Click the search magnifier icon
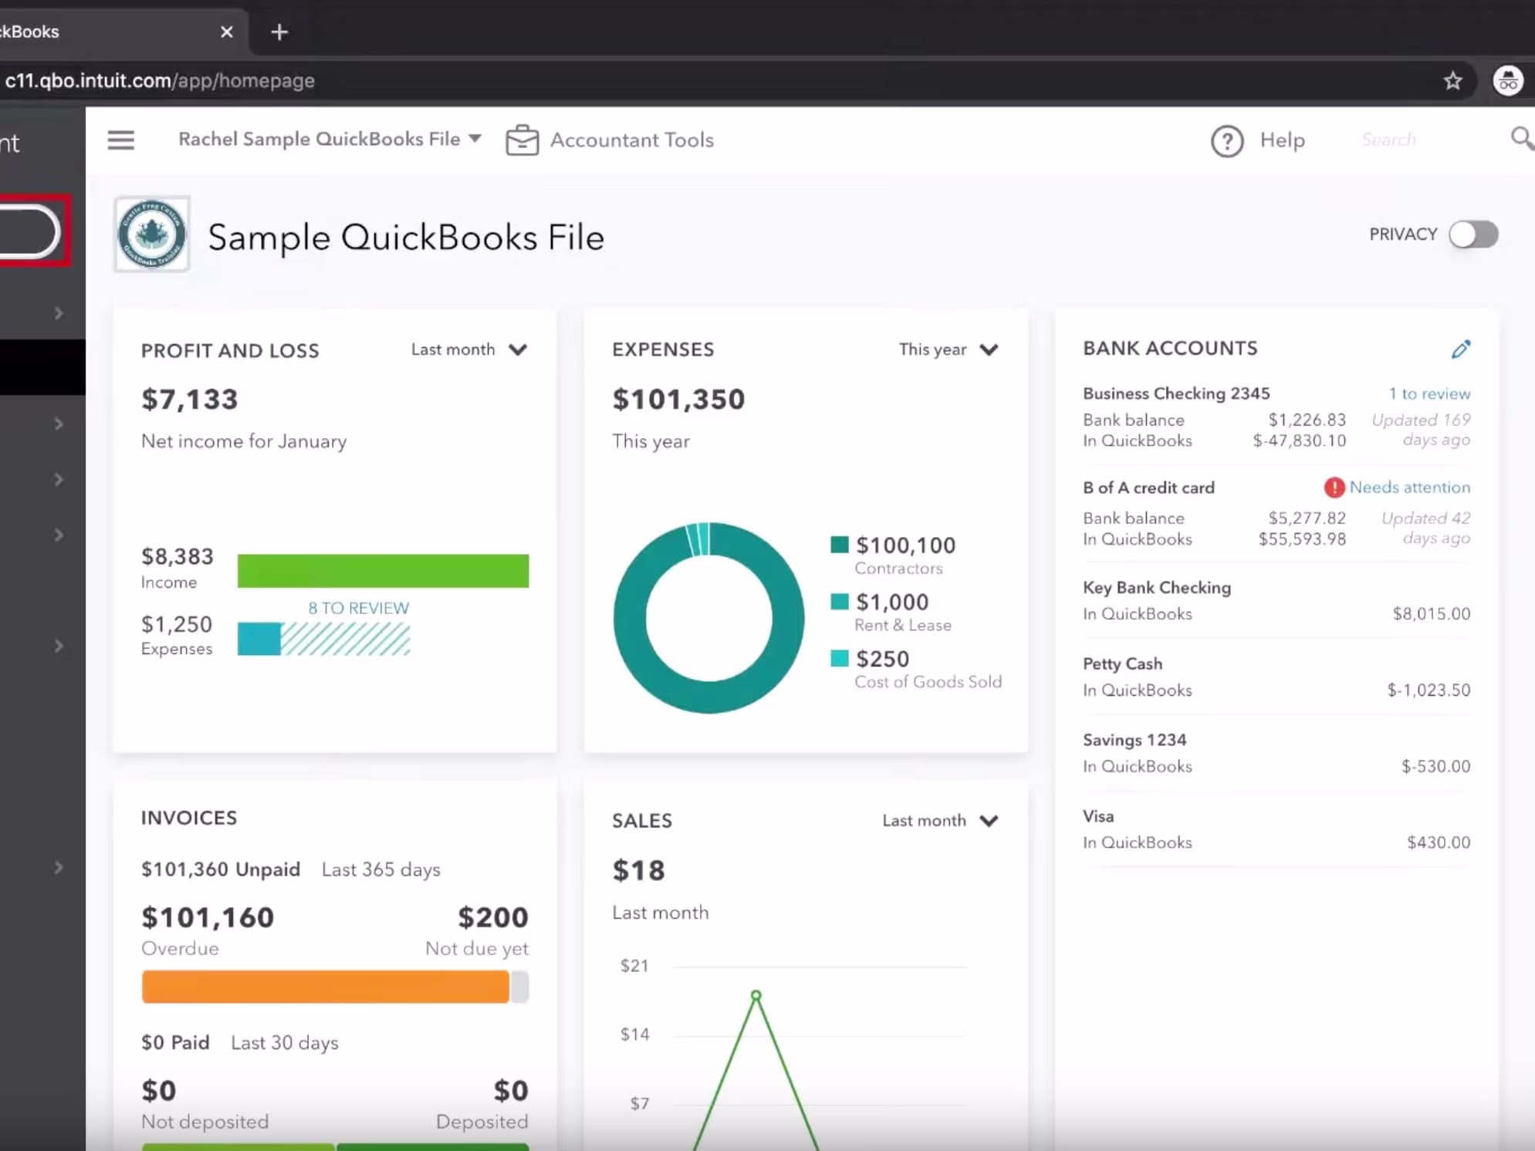This screenshot has height=1151, width=1535. pos(1520,140)
